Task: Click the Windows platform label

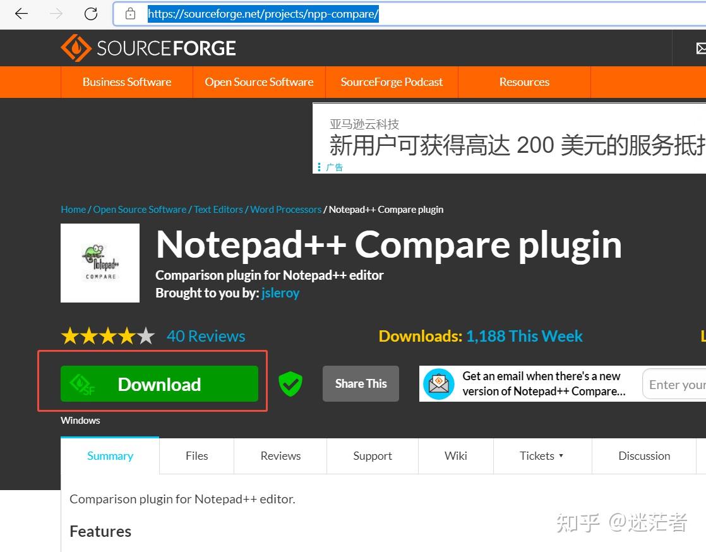Action: [80, 421]
